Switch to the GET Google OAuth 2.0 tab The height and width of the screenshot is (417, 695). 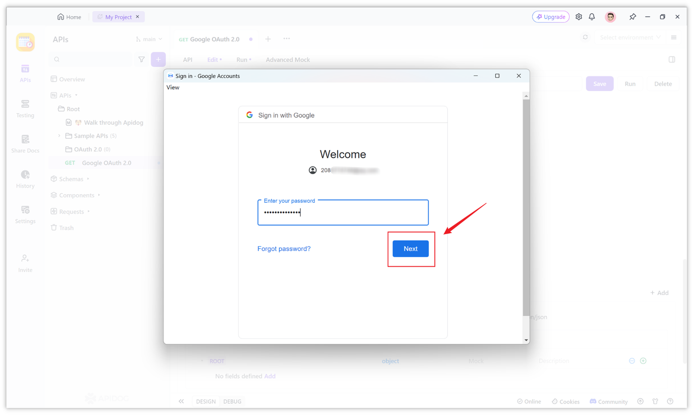[x=209, y=39]
